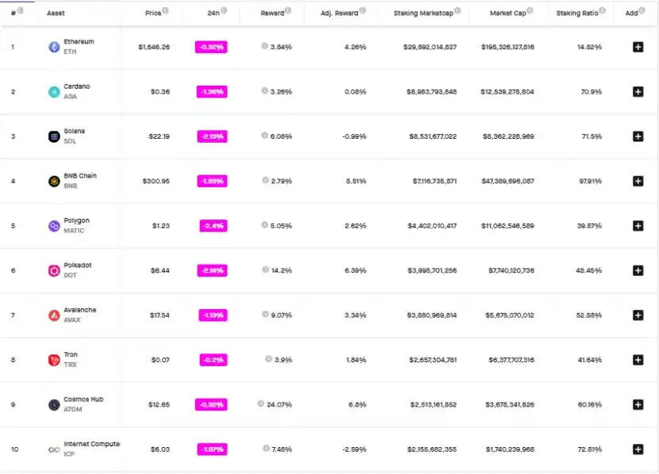This screenshot has width=659, height=474.
Task: Sort by Adj. Reward column header
Action: point(339,13)
